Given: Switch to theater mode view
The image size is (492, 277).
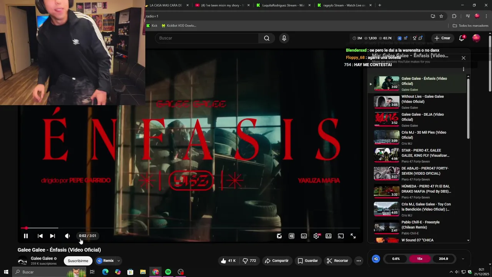Looking at the screenshot, I should coord(328,236).
